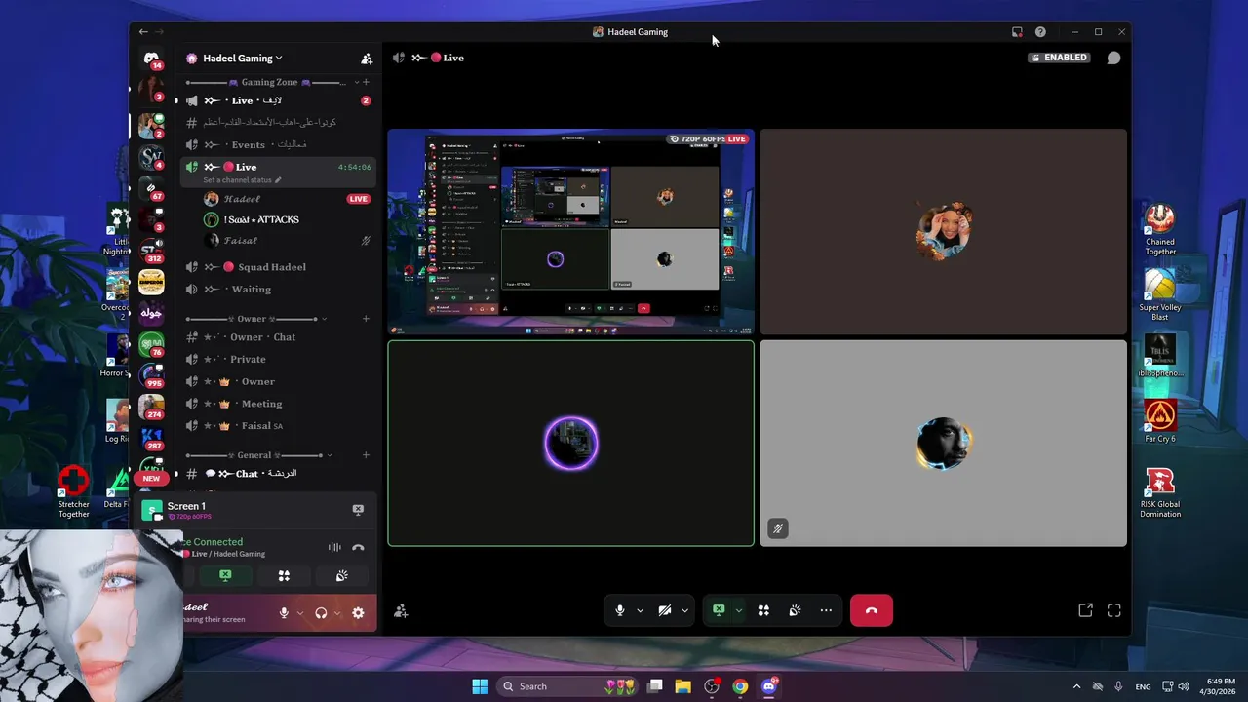Add a channel to Gaming Zone category
The width and height of the screenshot is (1248, 702).
coord(366,83)
